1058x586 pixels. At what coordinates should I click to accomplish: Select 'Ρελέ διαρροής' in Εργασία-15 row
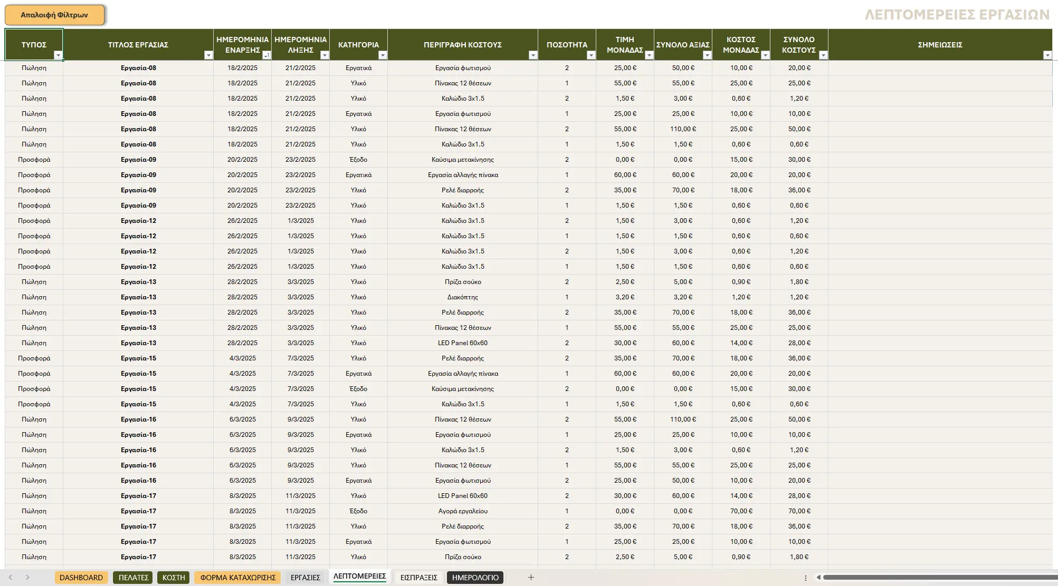point(463,358)
